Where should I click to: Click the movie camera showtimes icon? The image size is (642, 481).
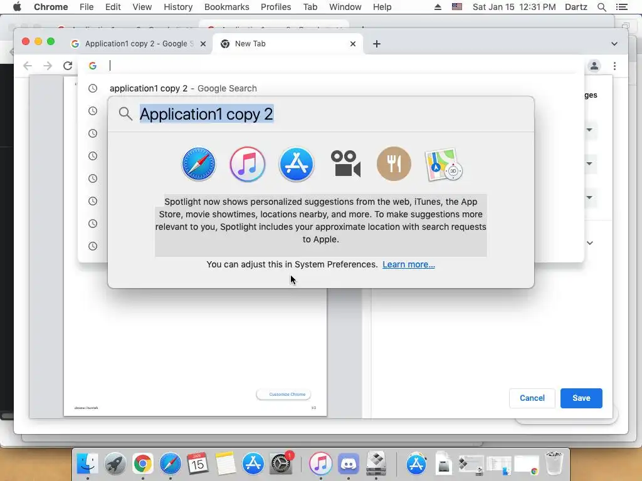(345, 164)
